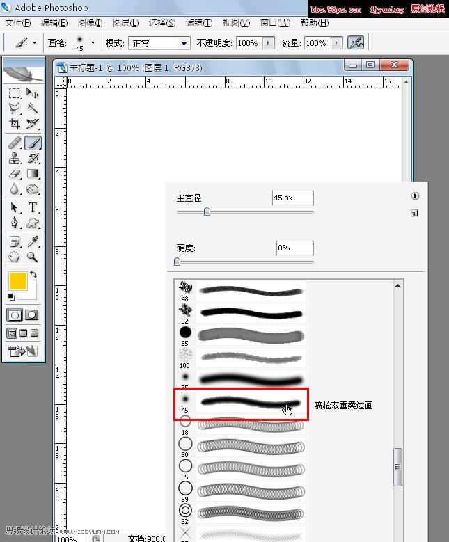
Task: Click the 主直径 diameter slider handle
Action: point(207,212)
